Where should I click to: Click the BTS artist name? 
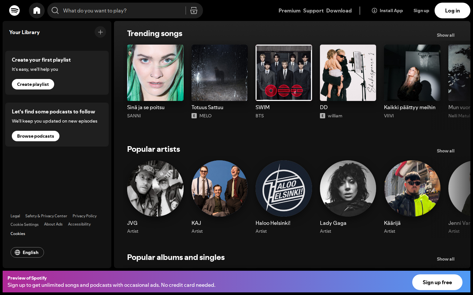259,116
